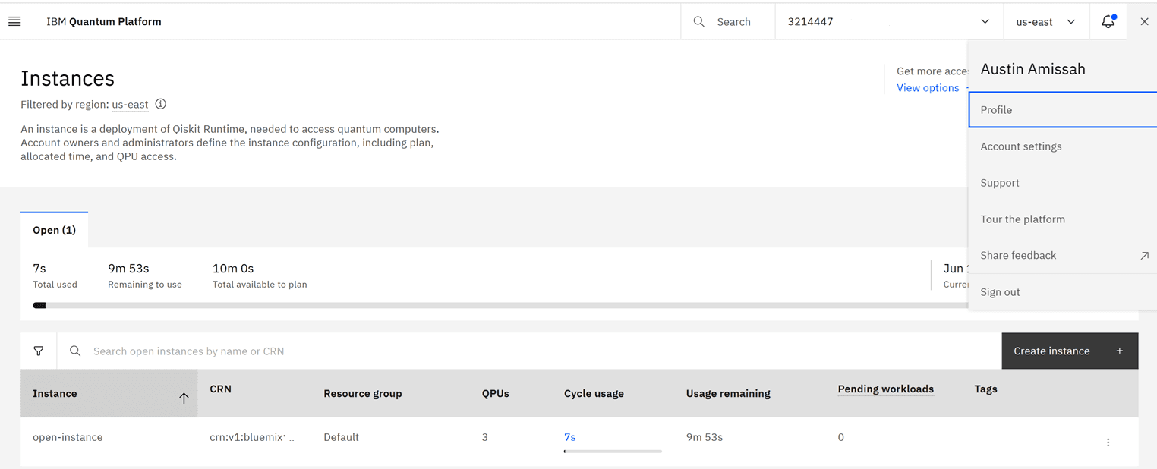Click the QPUs column header
This screenshot has height=469, width=1157.
pyautogui.click(x=495, y=394)
